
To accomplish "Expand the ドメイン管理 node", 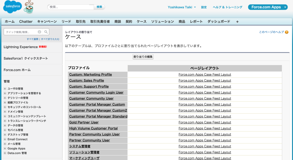I will (x=5, y=111).
